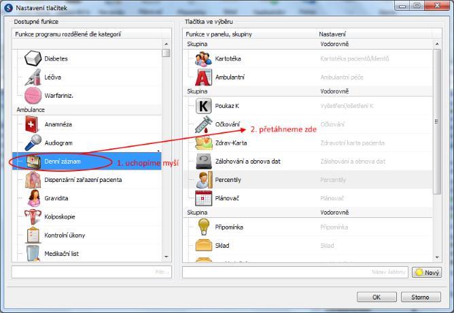Click left list scroll-up arrow

167,44
